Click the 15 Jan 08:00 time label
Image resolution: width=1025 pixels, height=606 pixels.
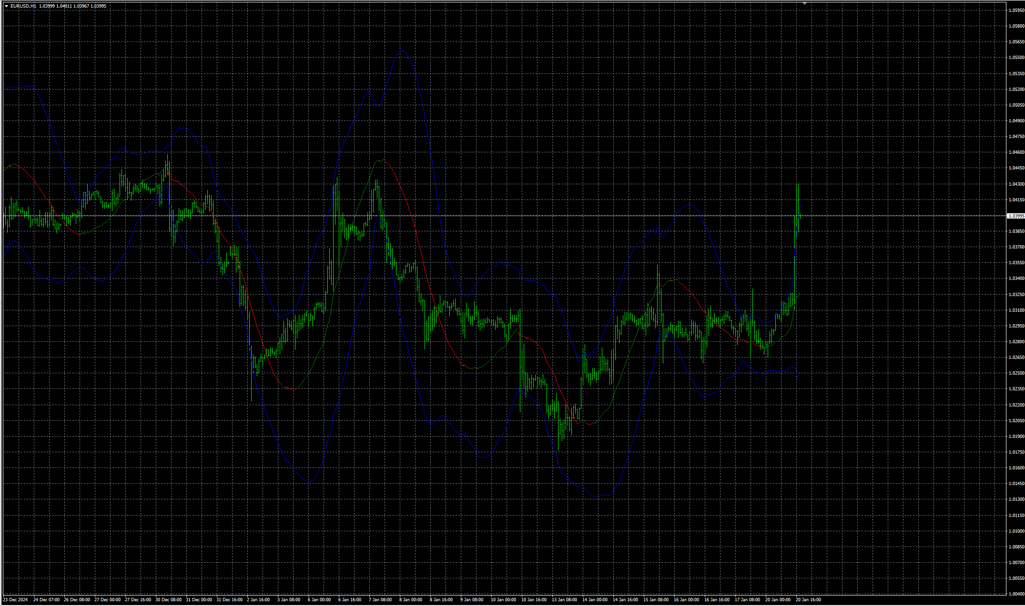click(656, 600)
